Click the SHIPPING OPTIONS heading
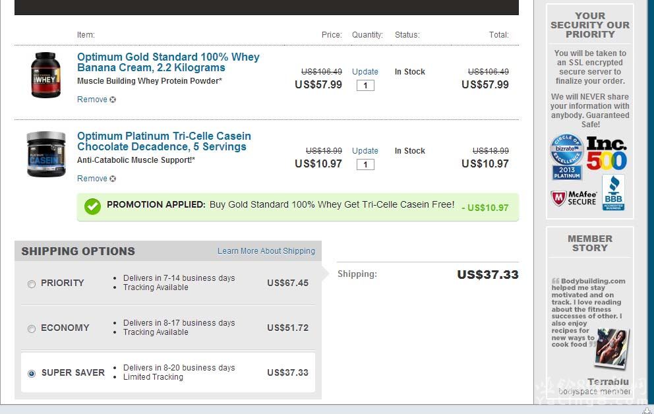 (78, 251)
